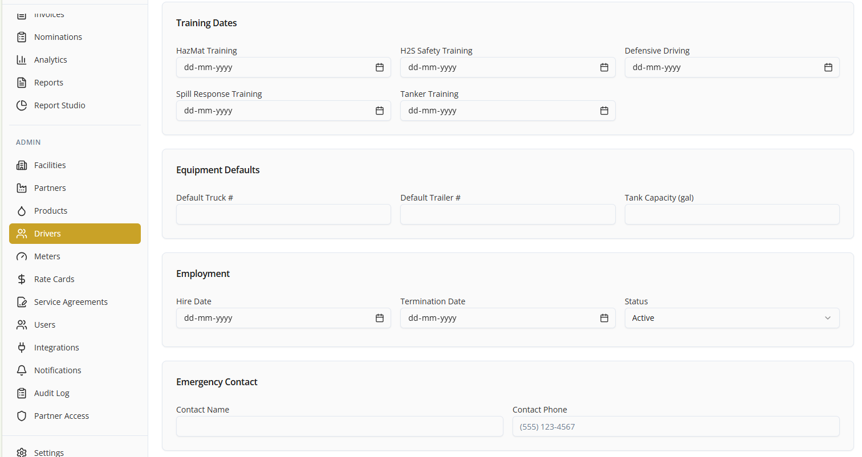The image size is (862, 457).
Task: Click the Service Agreements pen icon
Action: tap(22, 302)
